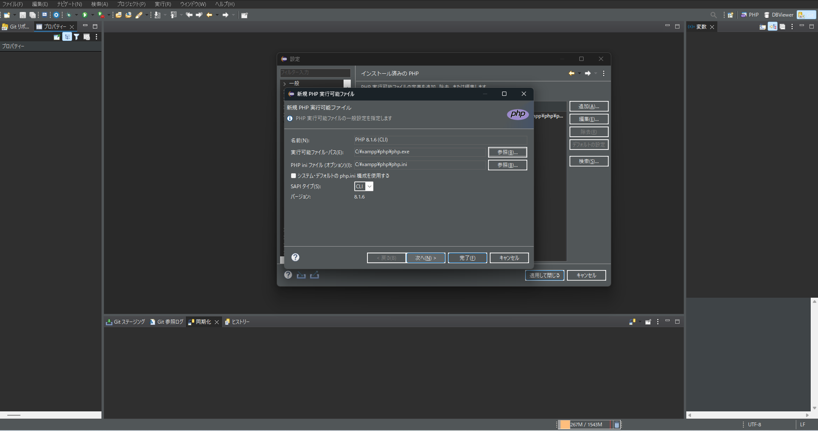Image resolution: width=818 pixels, height=431 pixels.
Task: Select the Debug tool in the main toolbar
Action: [x=68, y=15]
